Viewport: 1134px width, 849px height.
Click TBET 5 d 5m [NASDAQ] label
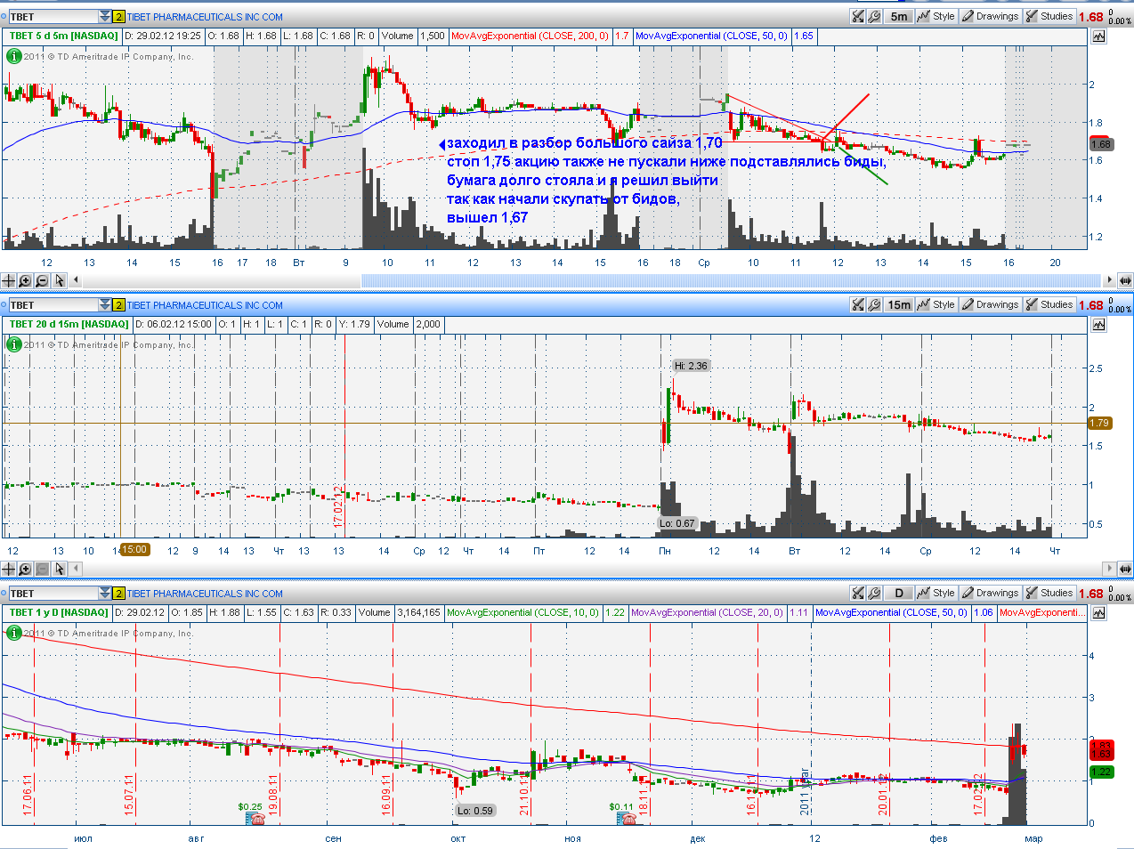coord(63,36)
